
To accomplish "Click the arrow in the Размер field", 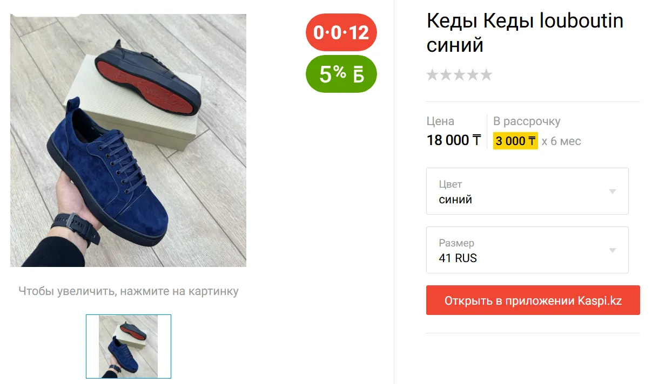I will [x=613, y=250].
